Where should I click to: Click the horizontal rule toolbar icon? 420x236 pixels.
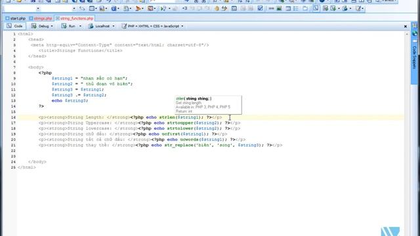pyautogui.click(x=271, y=9)
